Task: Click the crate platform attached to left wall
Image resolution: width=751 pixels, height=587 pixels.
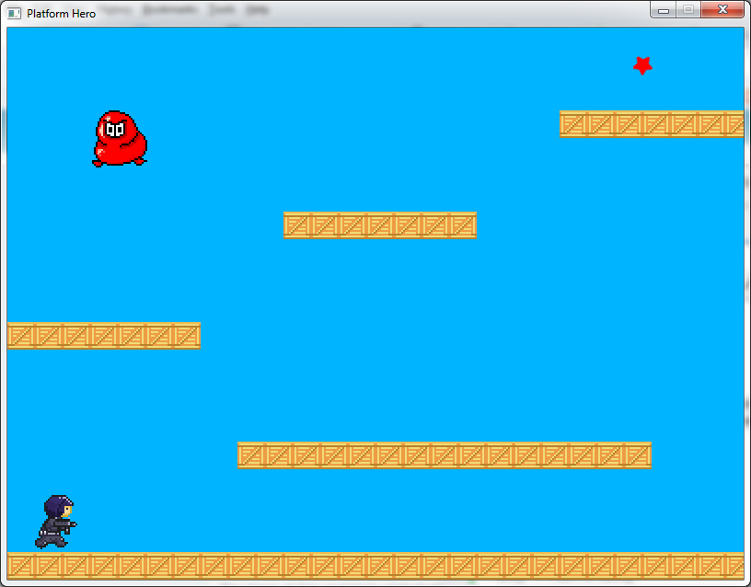Action: [x=103, y=336]
